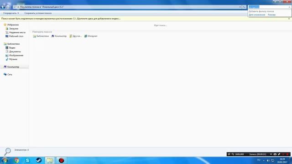
Task: Click the tray clock showing the time and date
Action: pos(282,160)
